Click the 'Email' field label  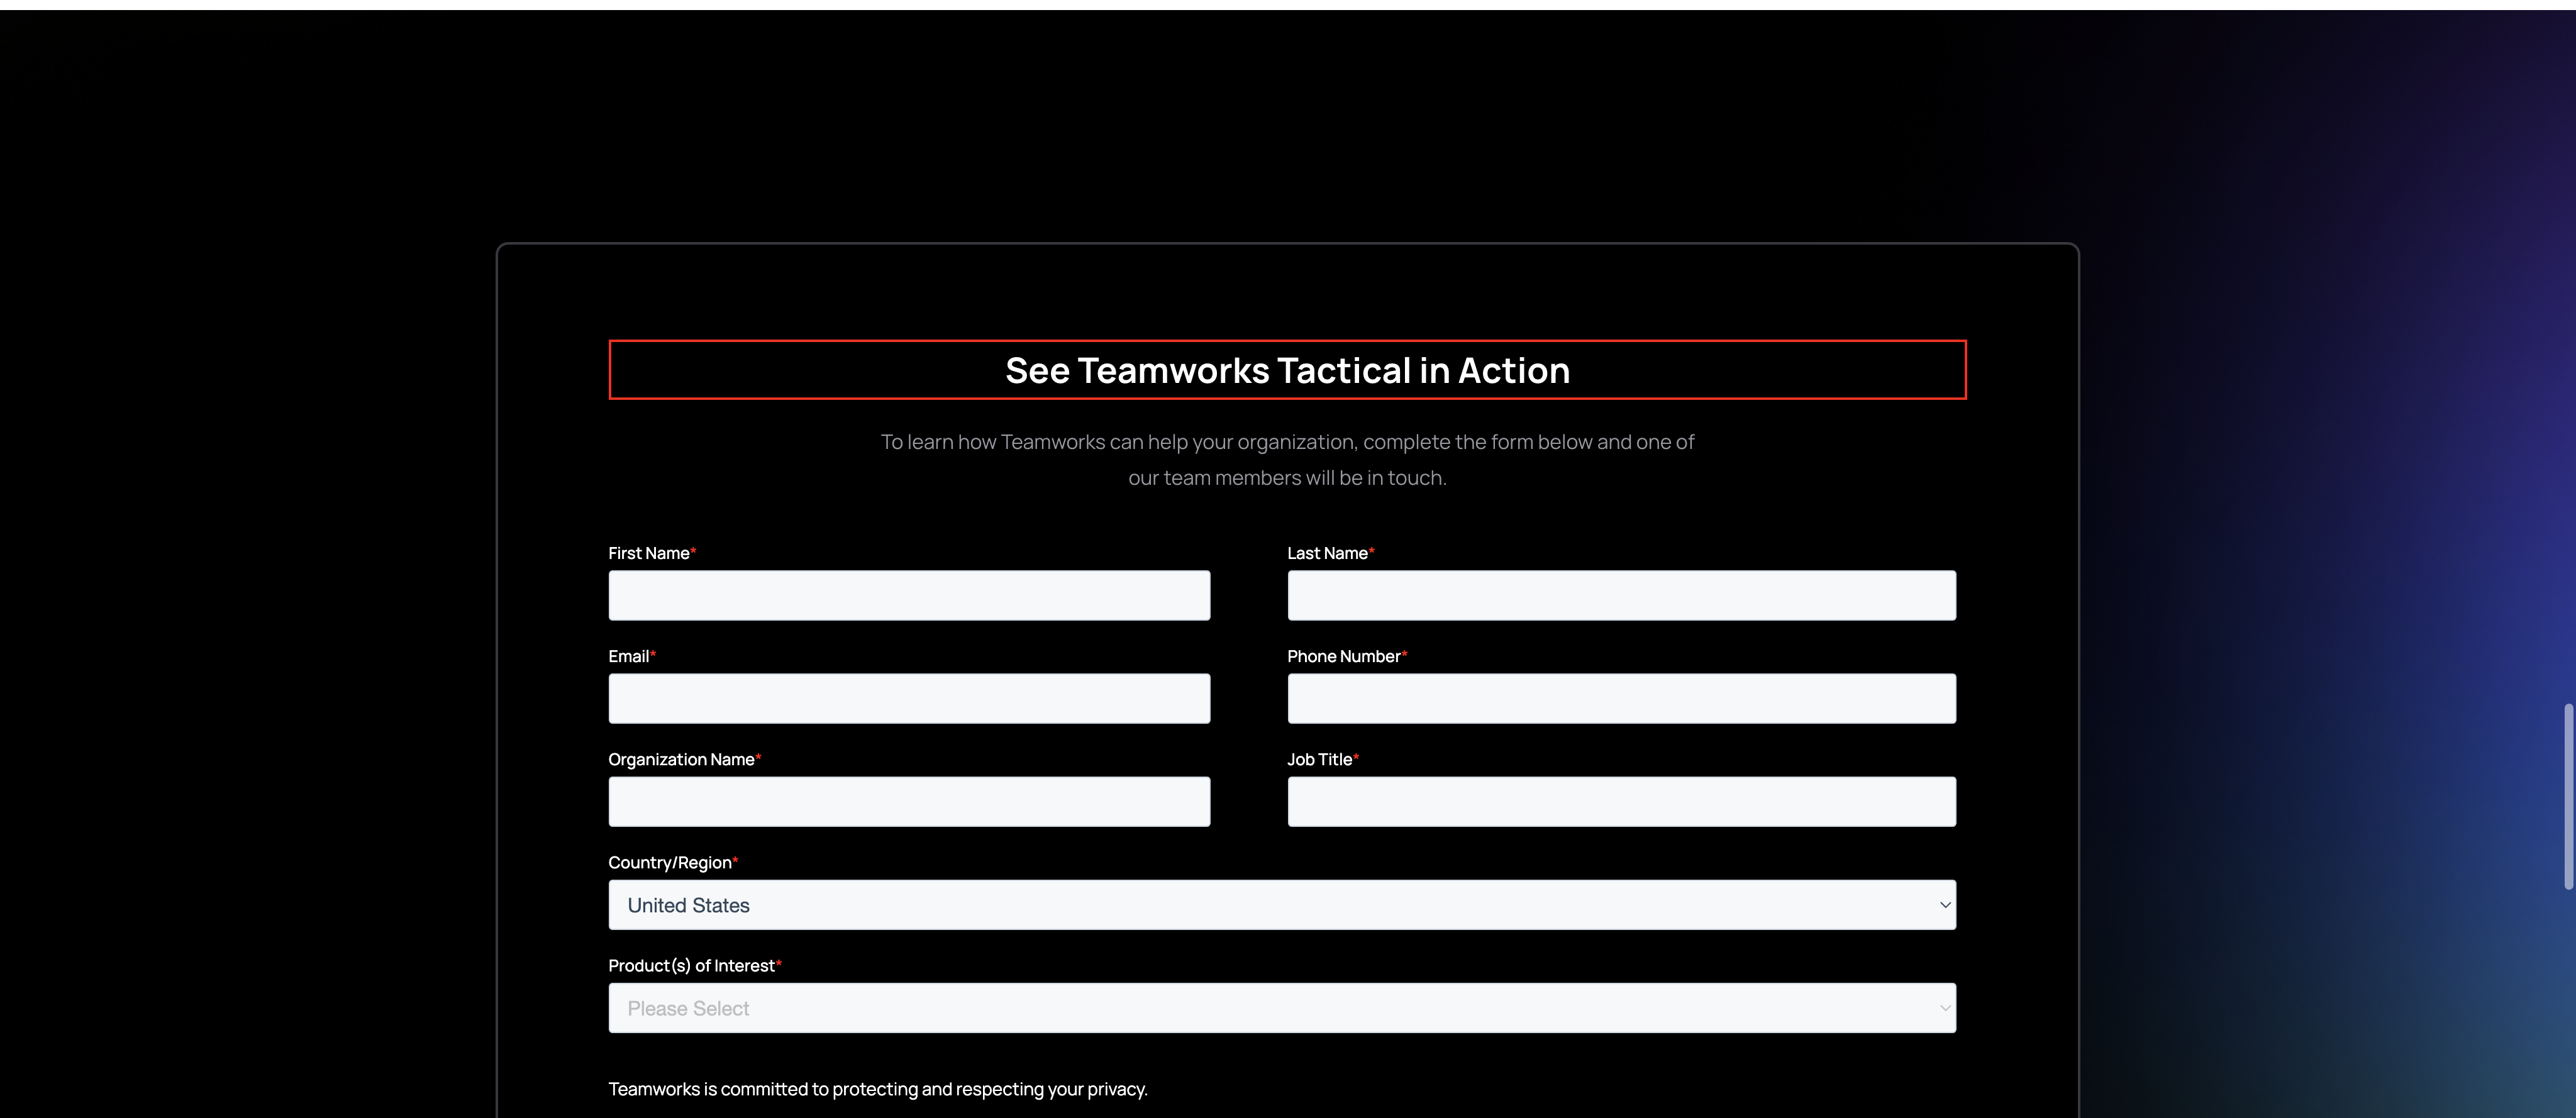pyautogui.click(x=628, y=656)
